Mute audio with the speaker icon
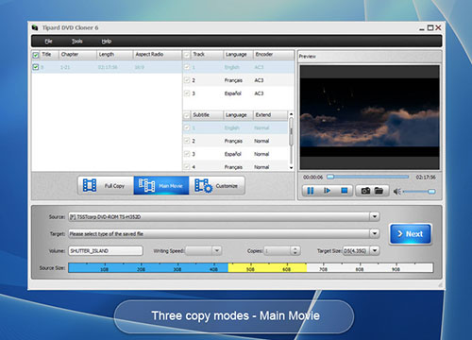The image size is (472, 340). [397, 192]
